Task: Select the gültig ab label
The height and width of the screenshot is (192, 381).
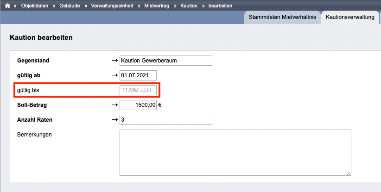Action: (29, 75)
